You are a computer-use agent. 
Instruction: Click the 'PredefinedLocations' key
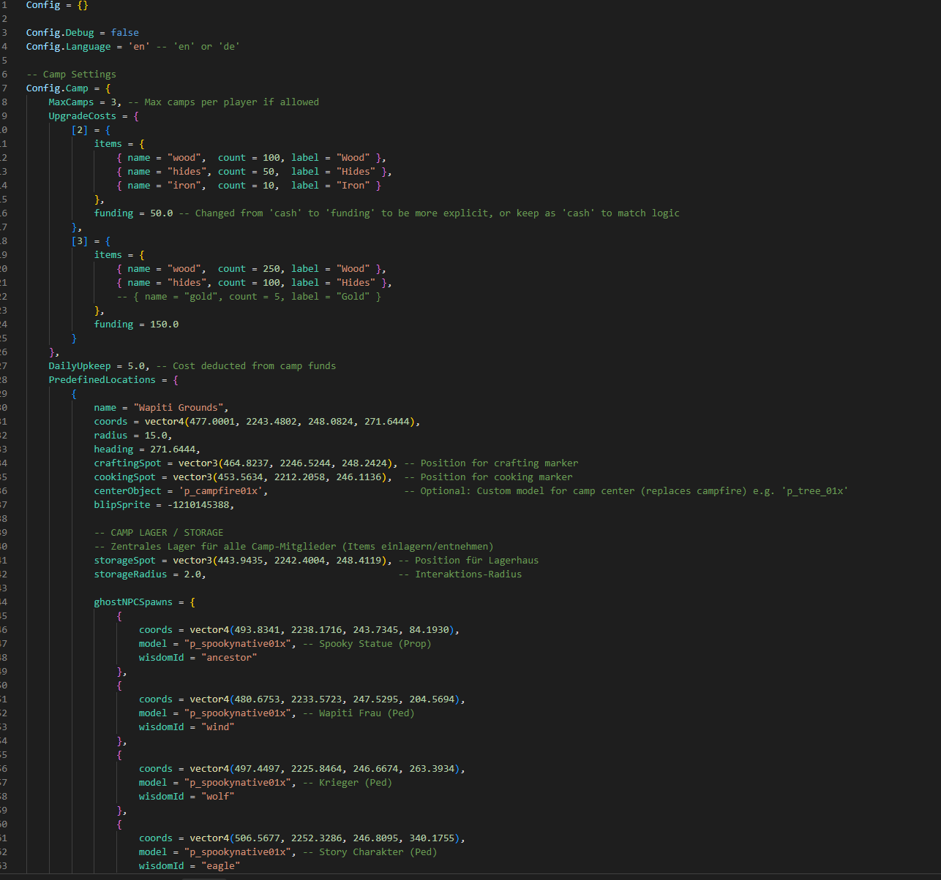point(102,380)
